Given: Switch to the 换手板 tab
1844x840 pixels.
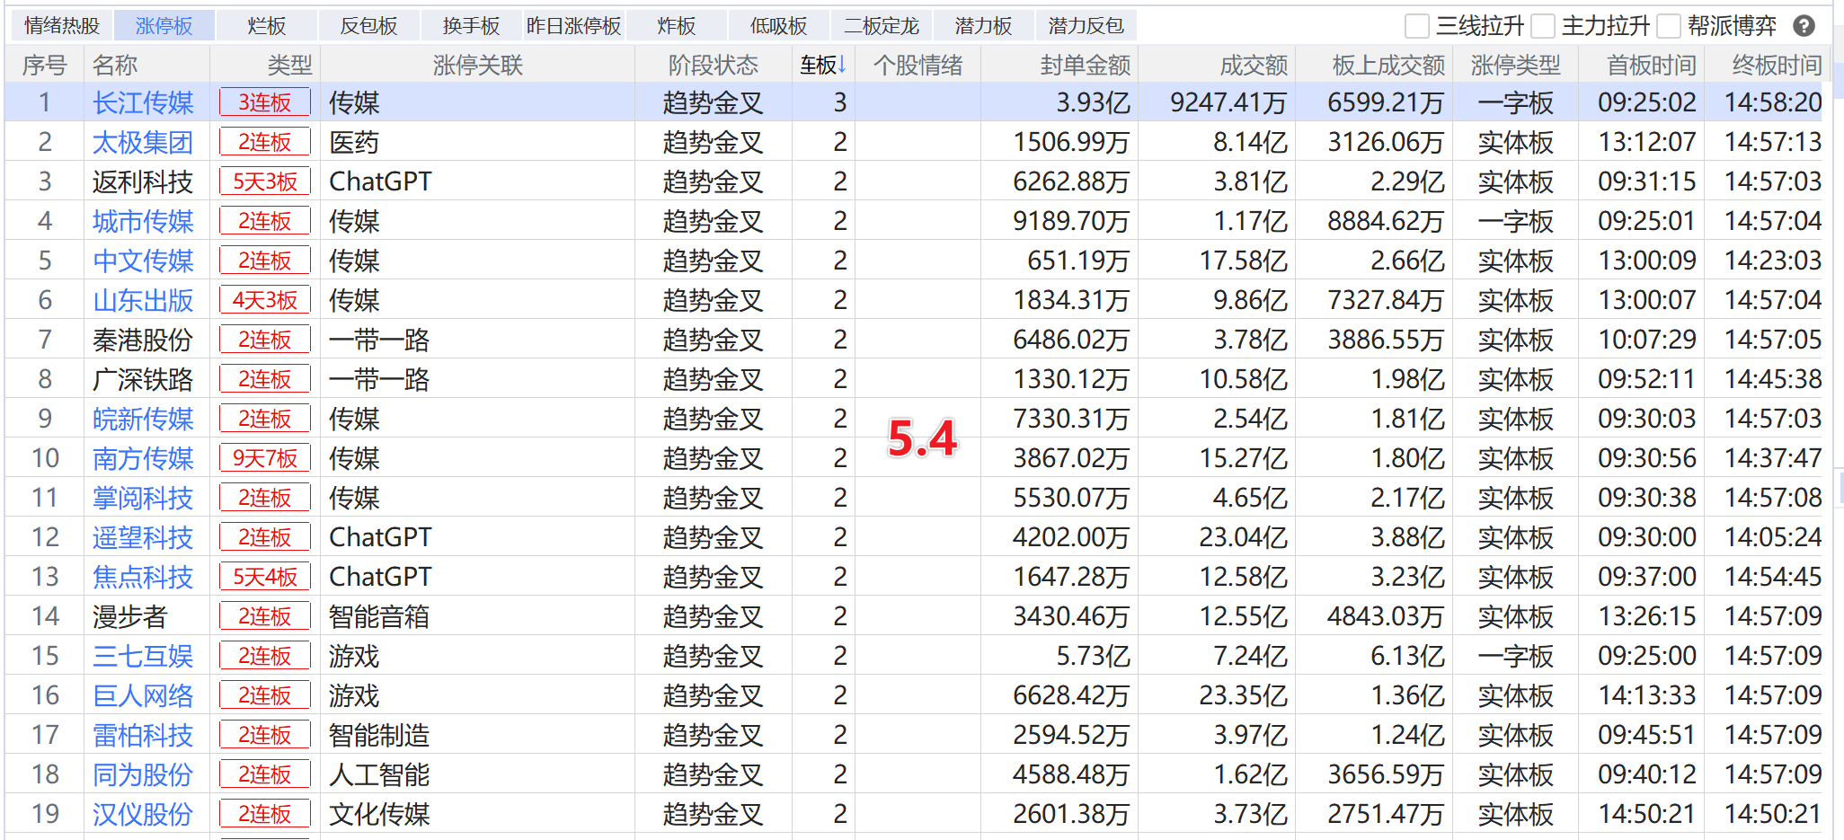Looking at the screenshot, I should [x=472, y=26].
